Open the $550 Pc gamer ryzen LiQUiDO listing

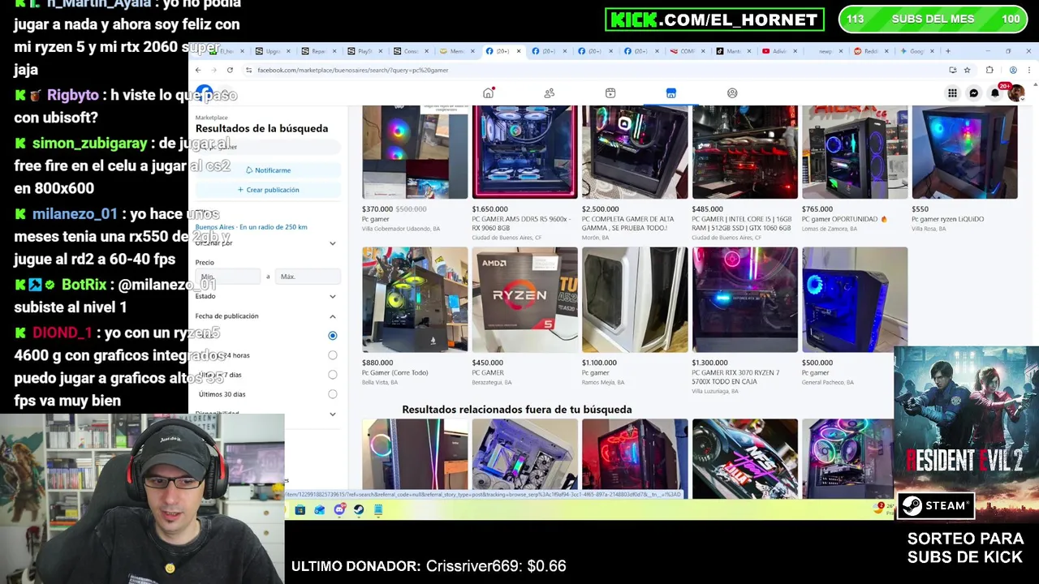point(964,152)
